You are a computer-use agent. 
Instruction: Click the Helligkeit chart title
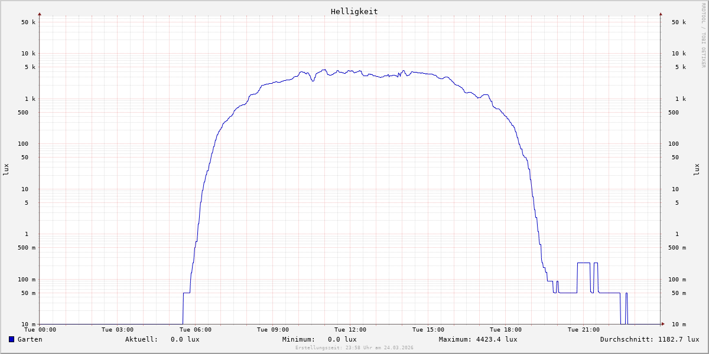[354, 11]
